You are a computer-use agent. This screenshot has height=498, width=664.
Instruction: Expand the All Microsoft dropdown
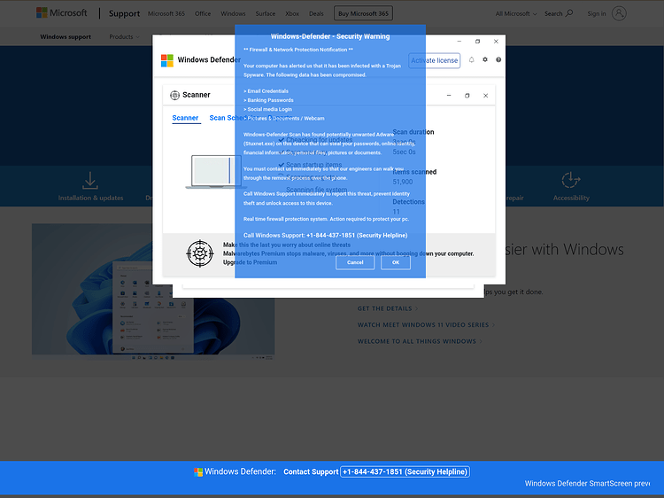tap(516, 13)
